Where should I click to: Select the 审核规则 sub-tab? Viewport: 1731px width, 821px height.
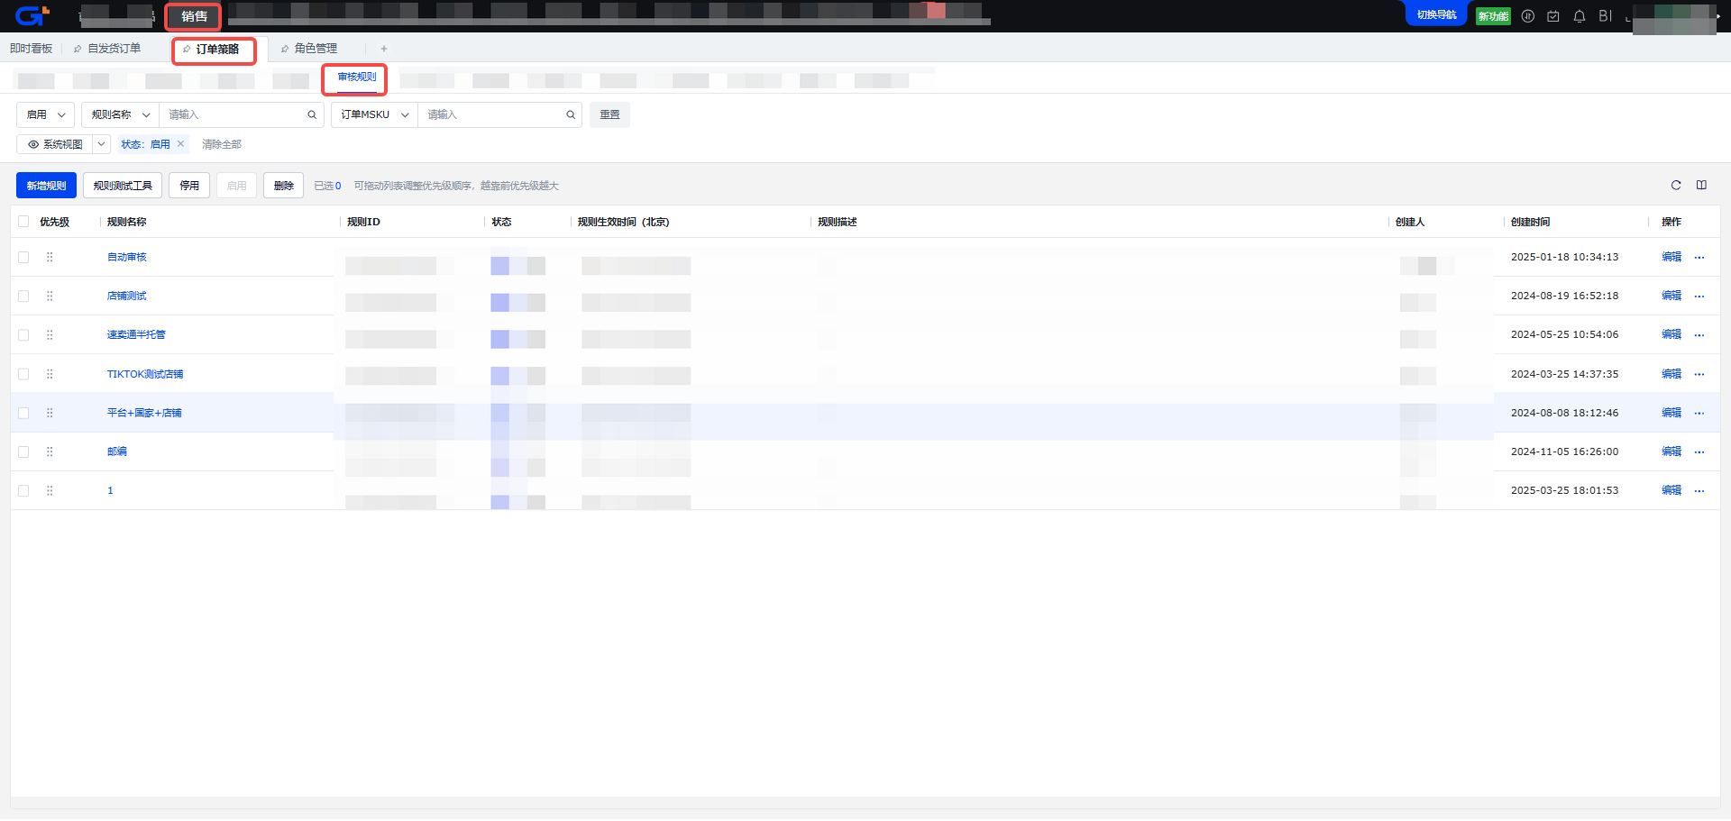(x=357, y=78)
